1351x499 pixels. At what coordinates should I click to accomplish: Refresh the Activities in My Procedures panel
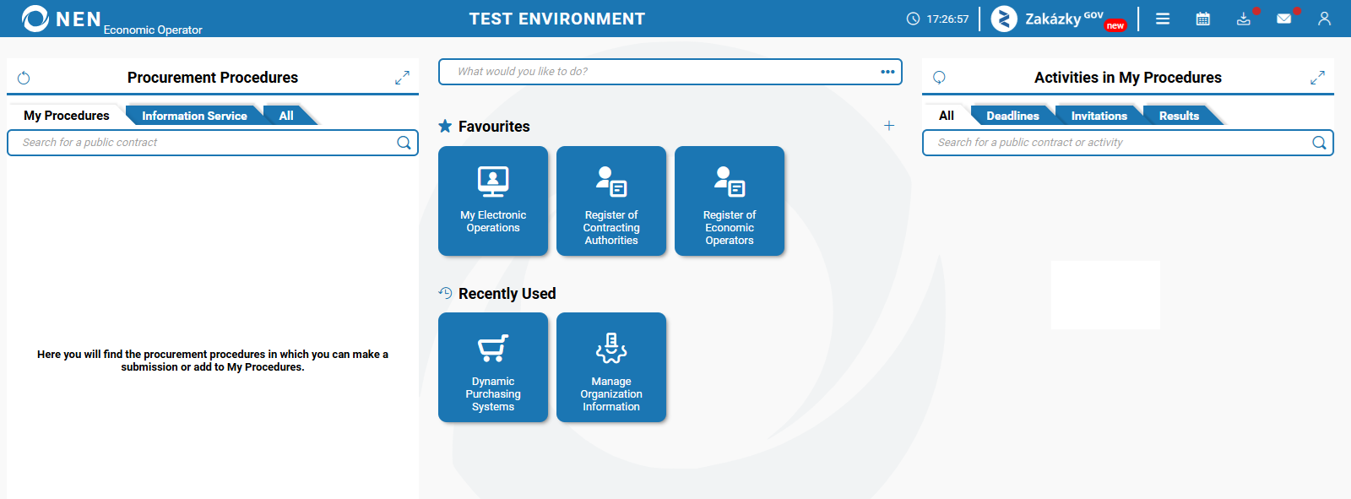[939, 78]
